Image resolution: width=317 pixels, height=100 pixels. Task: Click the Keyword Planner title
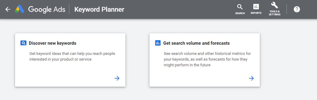click(99, 9)
